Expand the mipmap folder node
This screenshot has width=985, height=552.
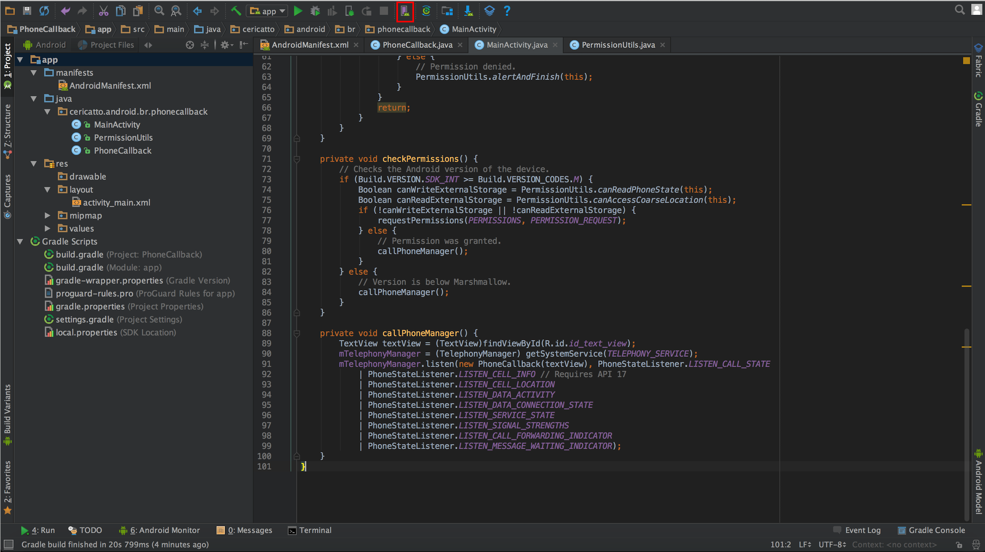(x=48, y=216)
